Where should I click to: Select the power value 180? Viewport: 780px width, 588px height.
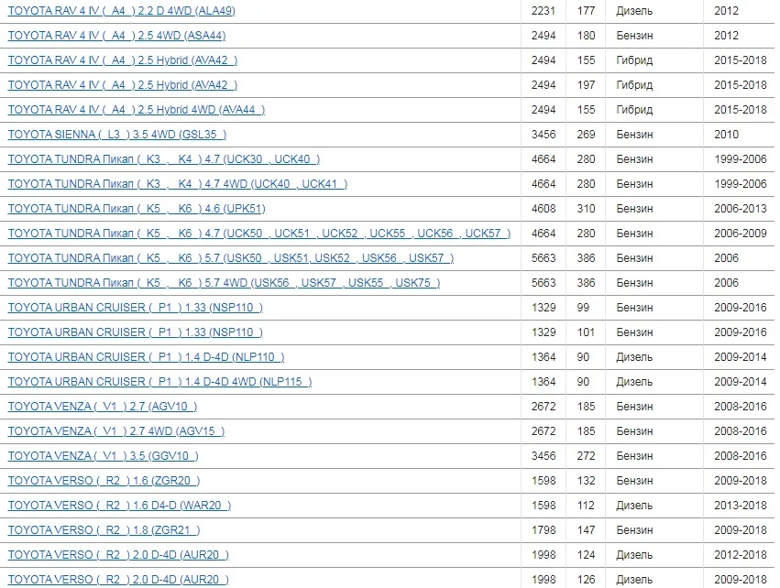586,36
